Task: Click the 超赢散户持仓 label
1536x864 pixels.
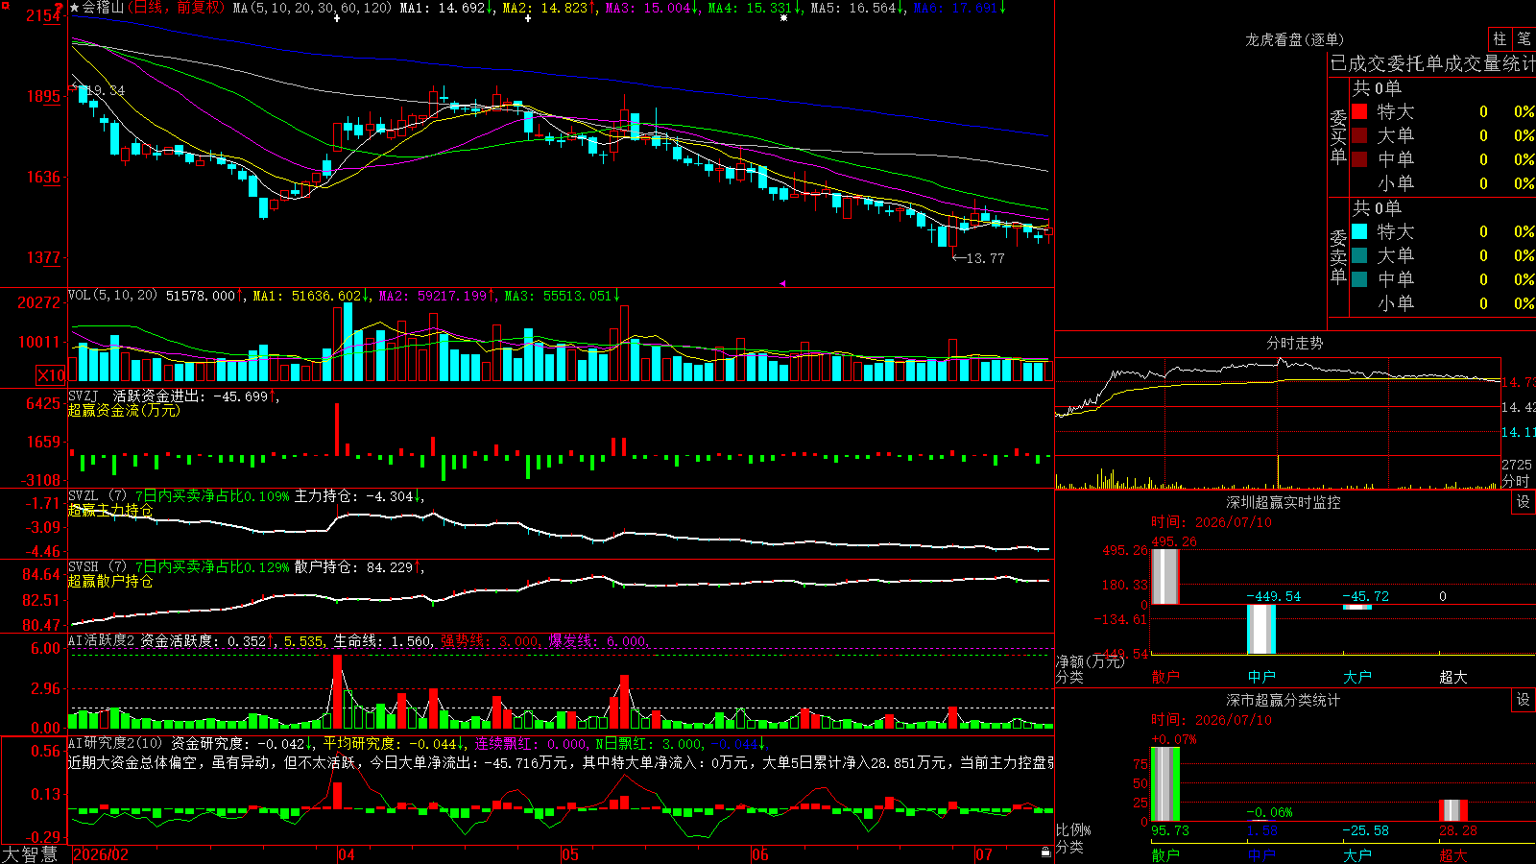Action: point(110,581)
